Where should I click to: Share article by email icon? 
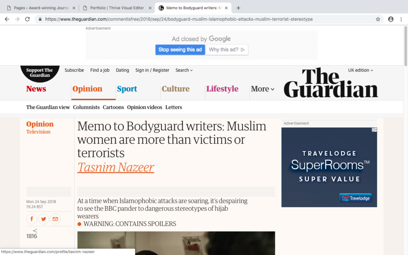55,219
